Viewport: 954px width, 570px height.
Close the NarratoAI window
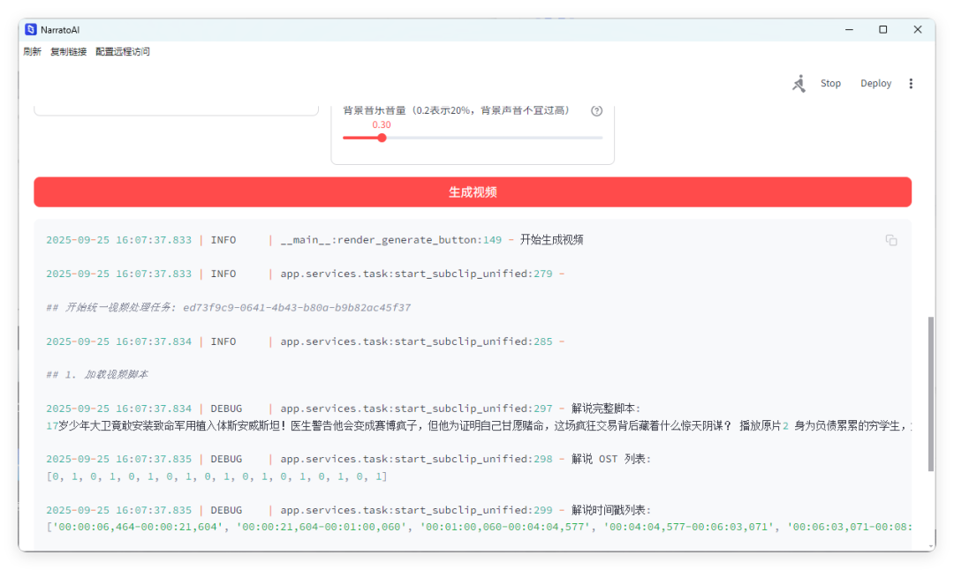tap(918, 29)
